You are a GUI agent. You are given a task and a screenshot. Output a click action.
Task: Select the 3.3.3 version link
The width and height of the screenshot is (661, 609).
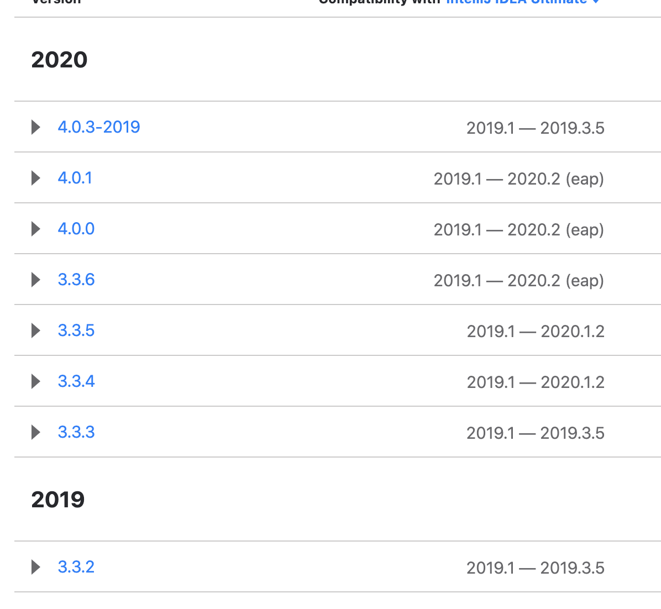tap(76, 432)
